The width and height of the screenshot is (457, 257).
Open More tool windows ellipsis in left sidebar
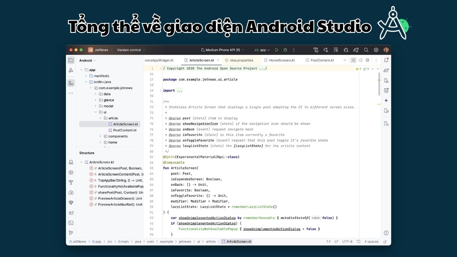tap(71, 93)
